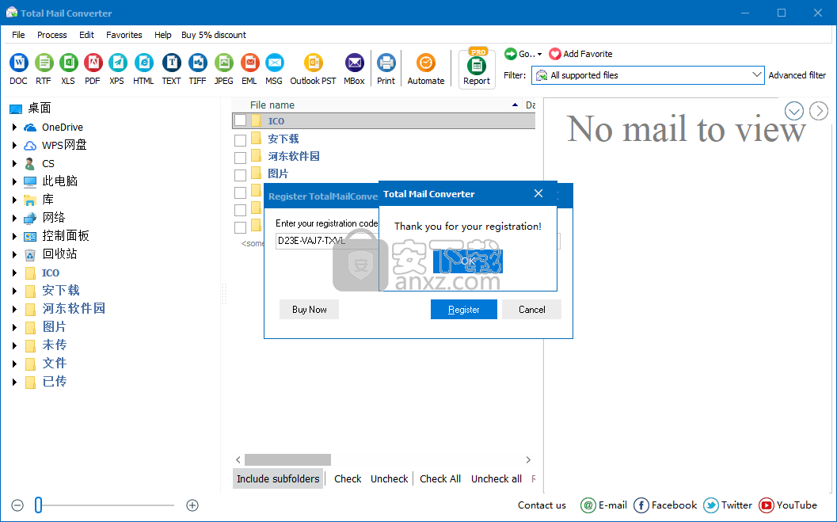Tick the 安下载 folder checkbox
The image size is (837, 522).
240,140
